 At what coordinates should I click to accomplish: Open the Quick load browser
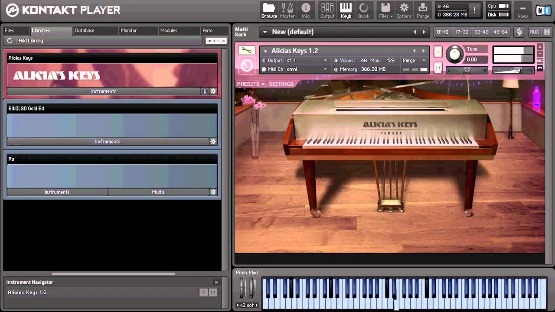coord(364,10)
